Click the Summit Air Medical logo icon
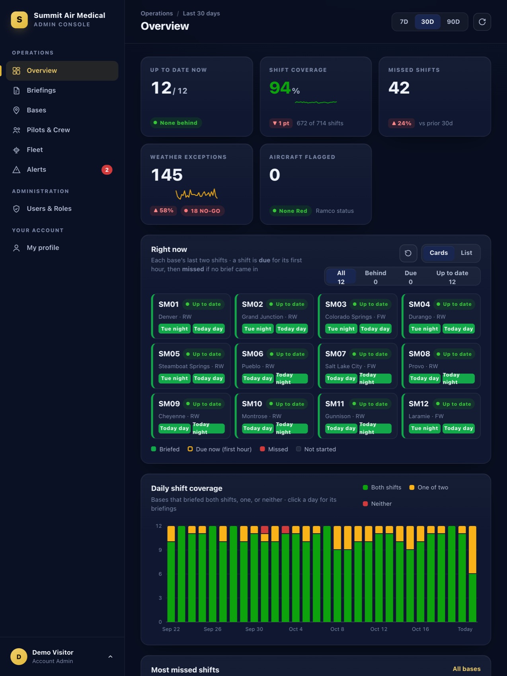 19,20
